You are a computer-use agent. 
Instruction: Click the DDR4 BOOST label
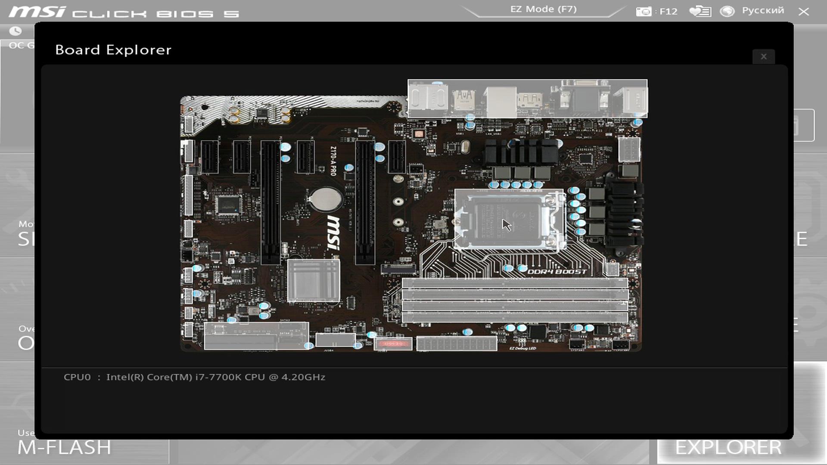(557, 272)
